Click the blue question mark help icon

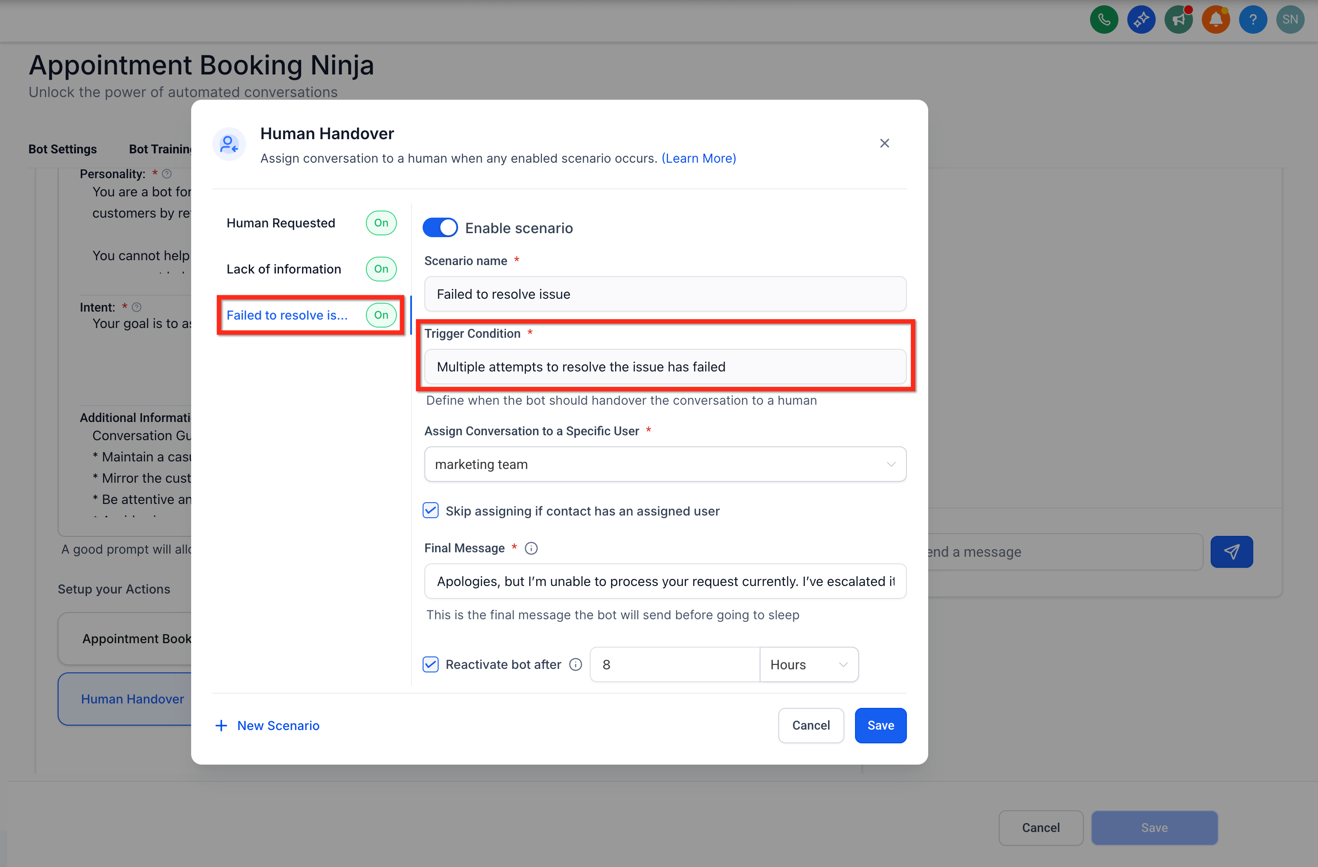[1253, 20]
